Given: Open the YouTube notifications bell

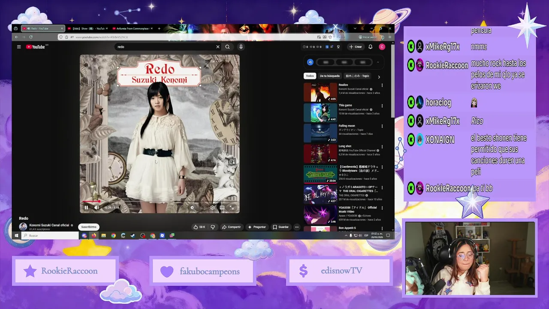Looking at the screenshot, I should (x=371, y=47).
